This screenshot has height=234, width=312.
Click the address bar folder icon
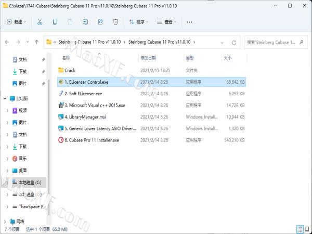tap(49, 42)
